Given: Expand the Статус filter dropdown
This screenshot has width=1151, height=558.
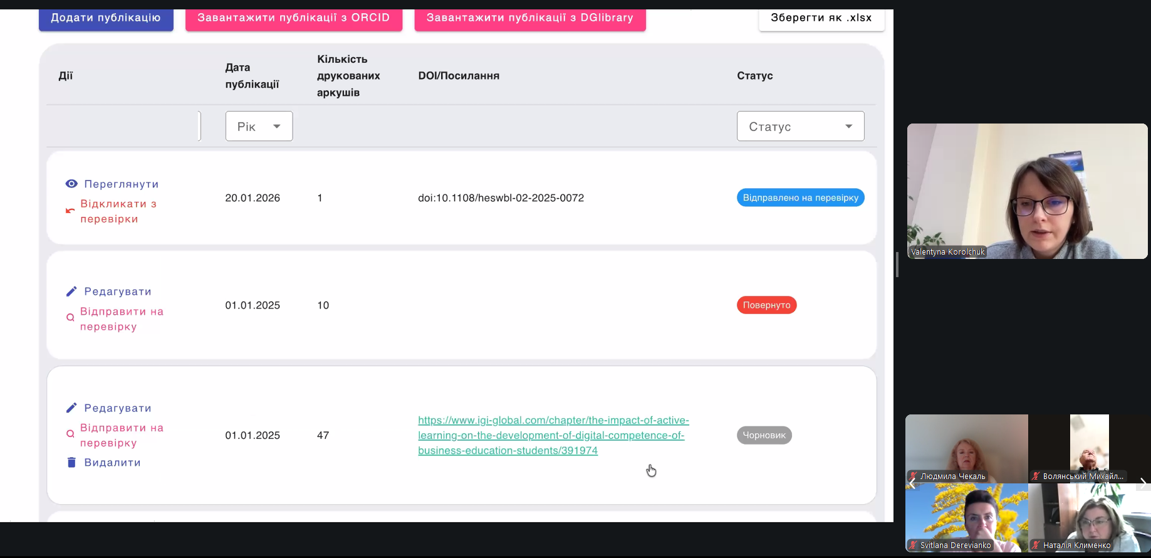Looking at the screenshot, I should click(800, 126).
